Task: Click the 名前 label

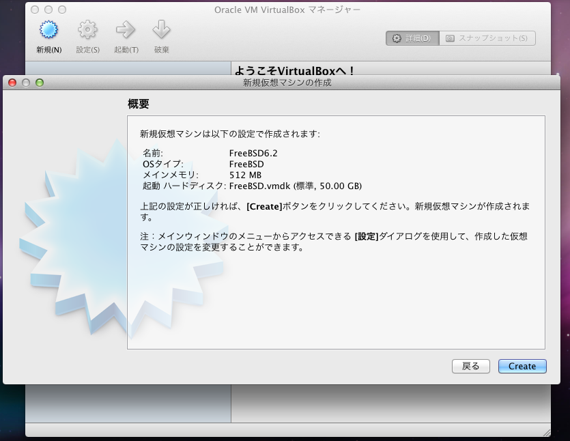Action: (153, 153)
